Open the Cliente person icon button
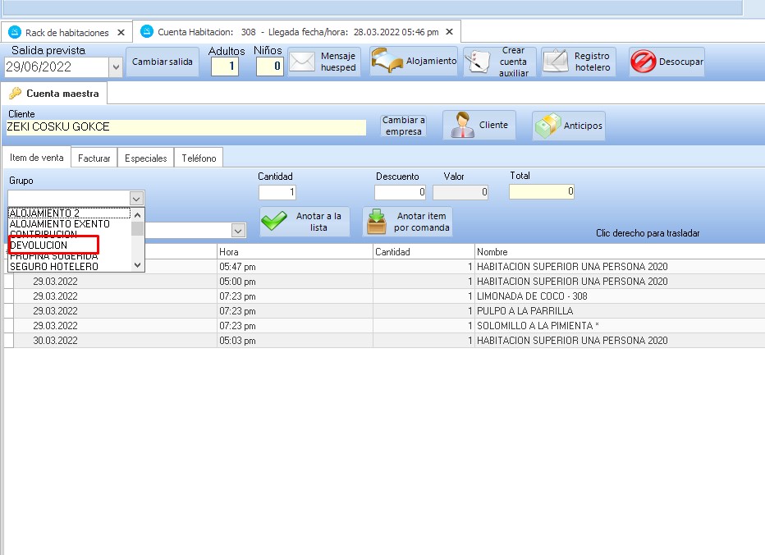Screen dimensions: 765x555 [x=479, y=126]
